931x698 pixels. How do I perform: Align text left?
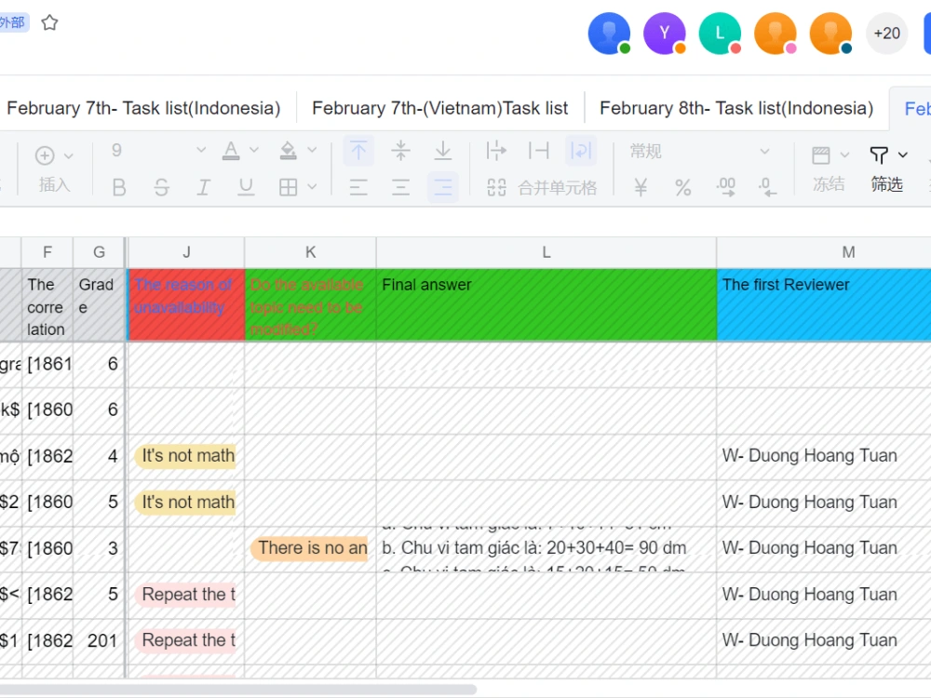(x=358, y=188)
